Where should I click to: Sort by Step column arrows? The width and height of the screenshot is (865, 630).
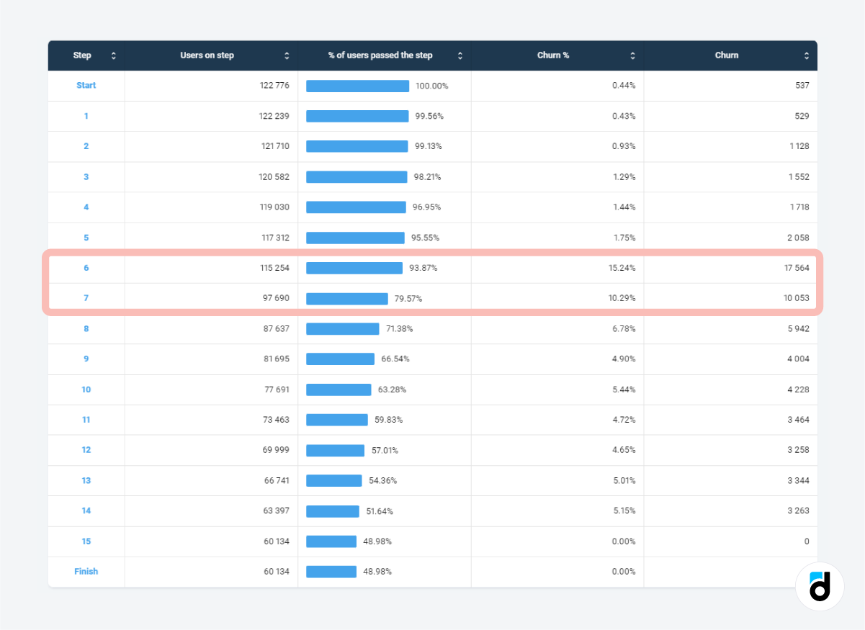click(x=113, y=55)
